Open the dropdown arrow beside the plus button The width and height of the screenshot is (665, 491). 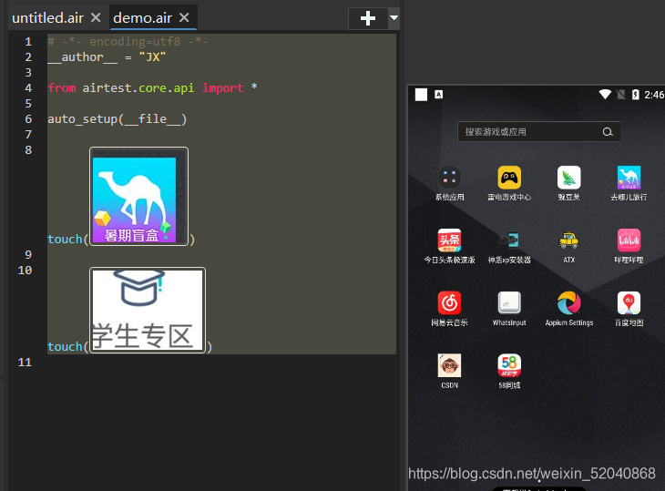394,18
